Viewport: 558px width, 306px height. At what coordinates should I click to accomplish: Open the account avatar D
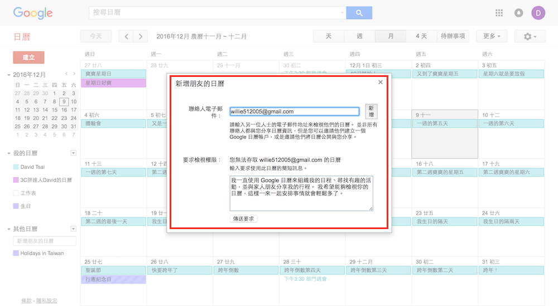(x=538, y=13)
